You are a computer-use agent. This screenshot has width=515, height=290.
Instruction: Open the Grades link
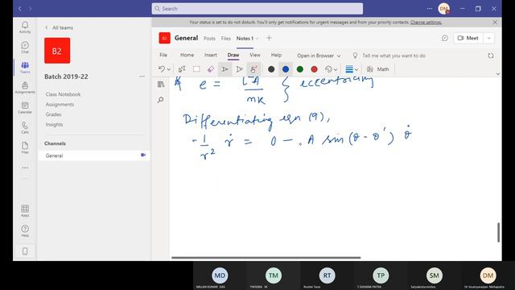pyautogui.click(x=54, y=114)
